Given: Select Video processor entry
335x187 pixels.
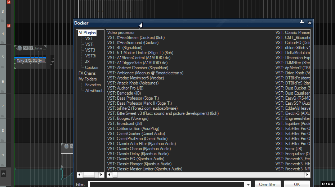Looking at the screenshot, I should (121, 32).
